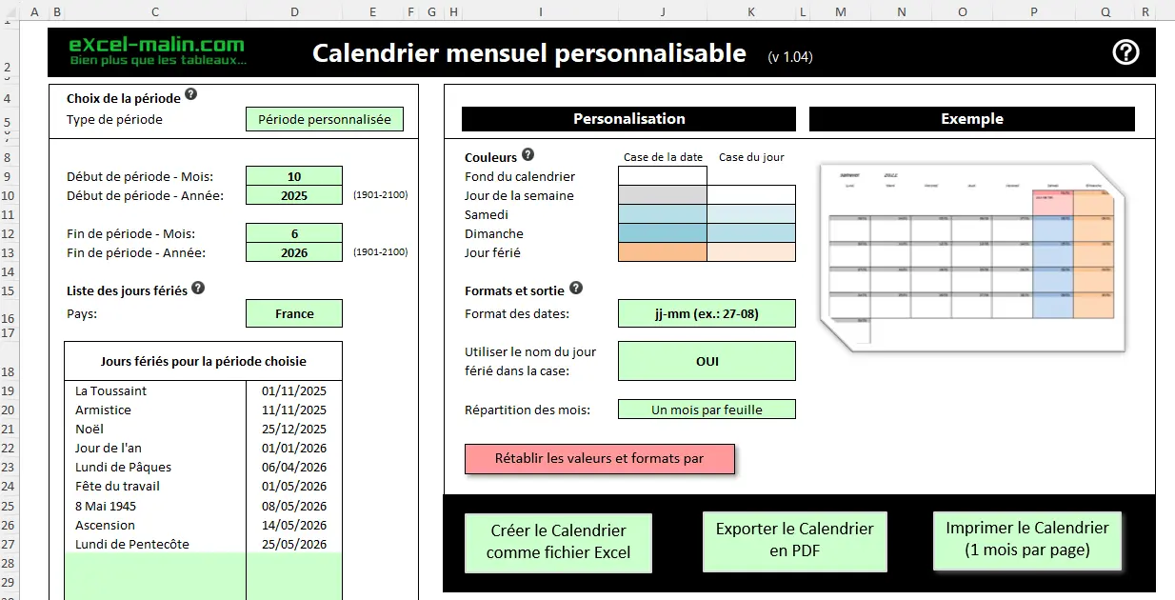Click Début de période Mois input field
Screen dimensions: 1175x600
[294, 176]
